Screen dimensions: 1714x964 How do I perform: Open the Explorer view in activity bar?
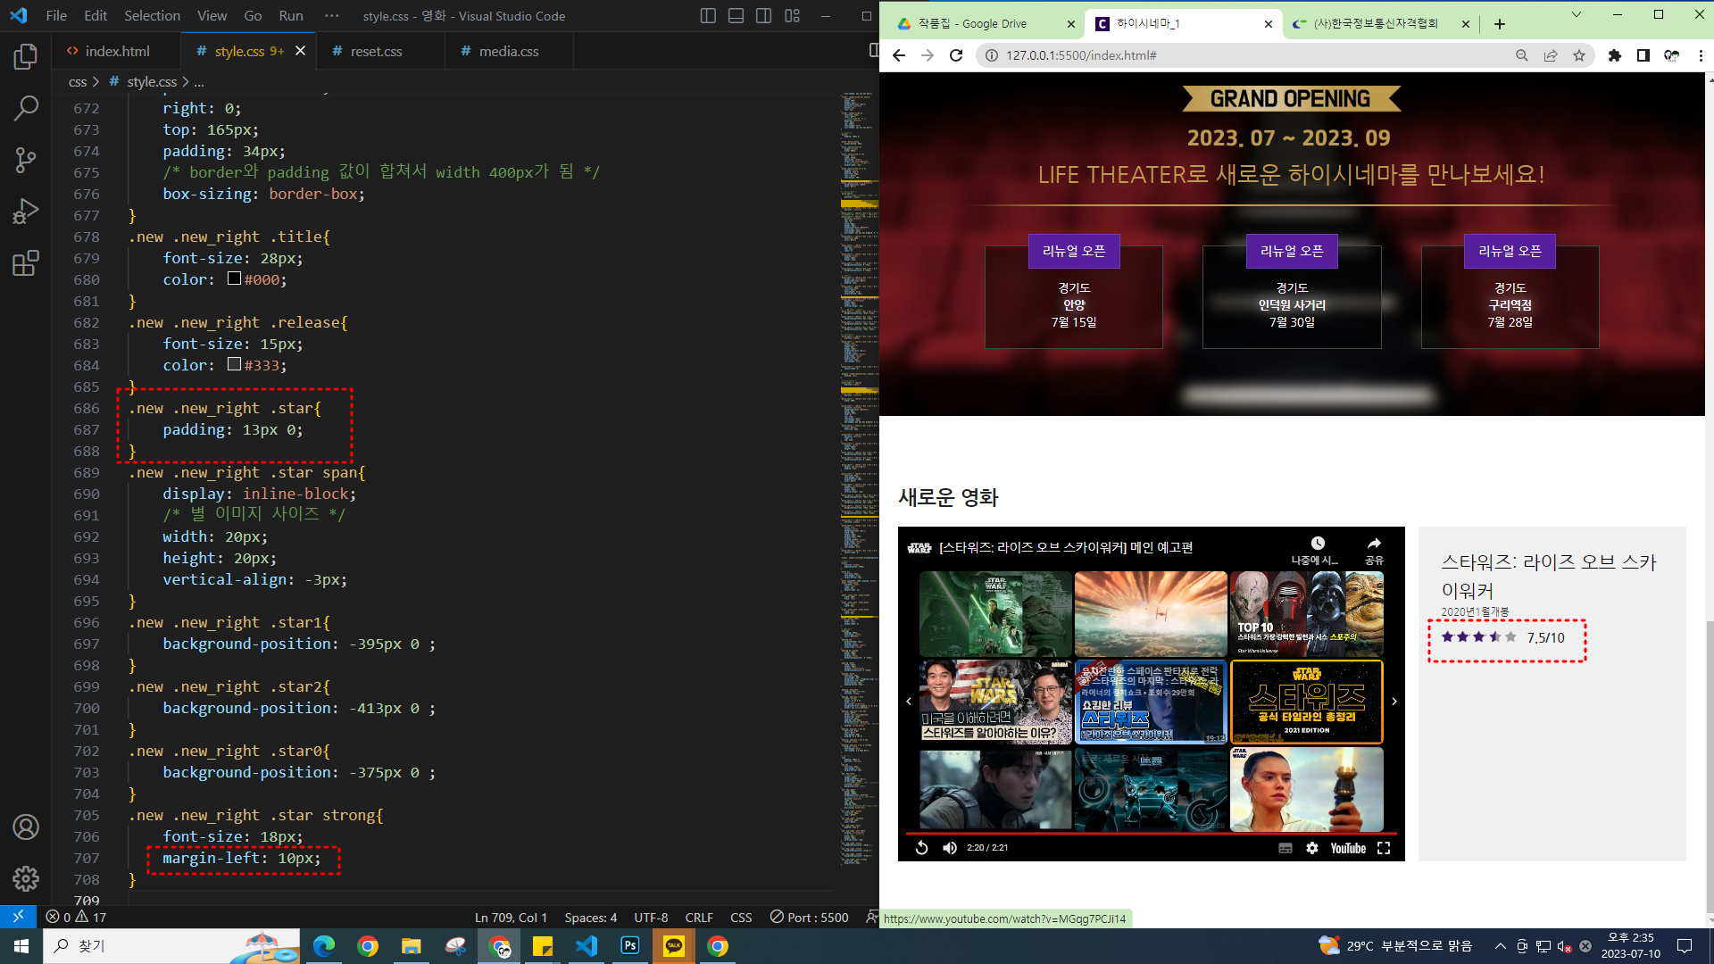(26, 57)
